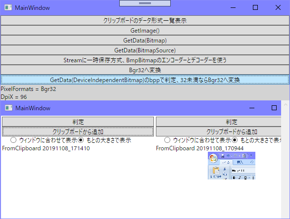Click the text PixelFormats = Bgr32
The image size is (290, 219).
coord(28,89)
